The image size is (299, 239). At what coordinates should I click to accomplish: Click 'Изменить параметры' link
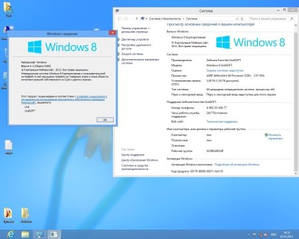point(275,137)
